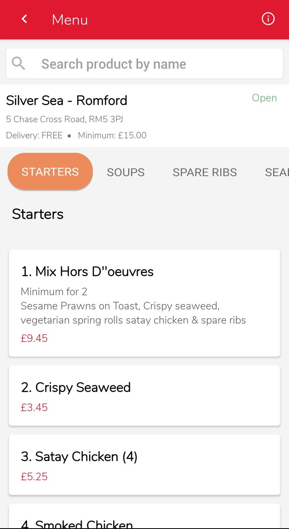Open the restaurant info icon
This screenshot has width=289, height=529.
(268, 19)
